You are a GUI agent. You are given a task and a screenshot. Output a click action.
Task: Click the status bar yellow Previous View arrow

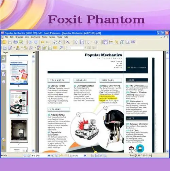[x=62, y=155]
